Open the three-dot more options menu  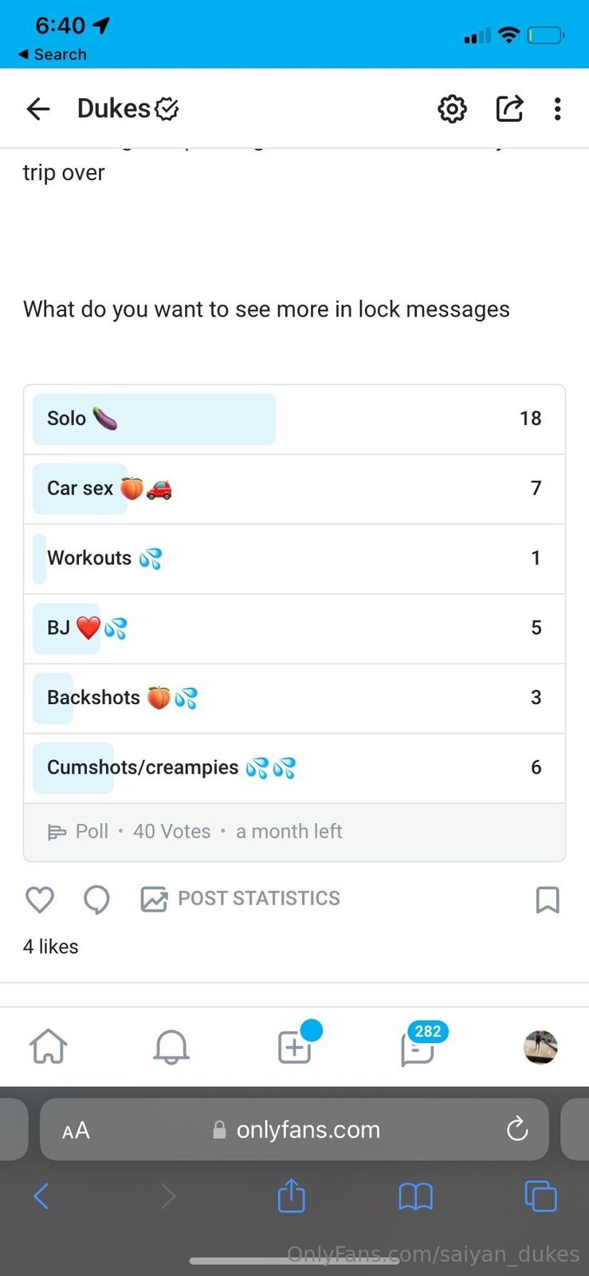pos(558,108)
